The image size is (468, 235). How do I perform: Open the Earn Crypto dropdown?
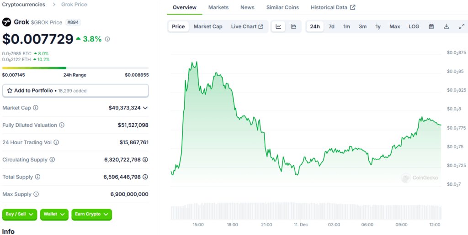tap(91, 214)
